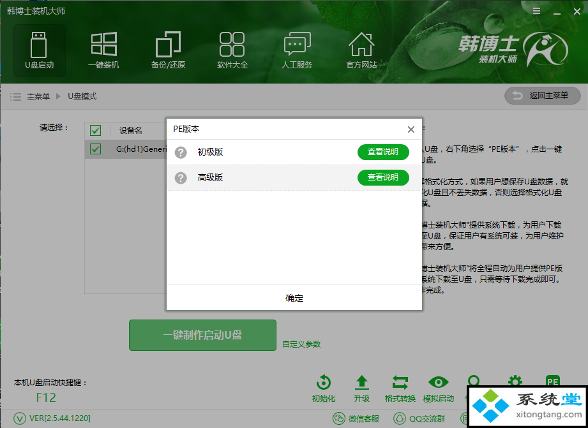
Task: Open QQ交流群 in status bar
Action: (x=419, y=418)
